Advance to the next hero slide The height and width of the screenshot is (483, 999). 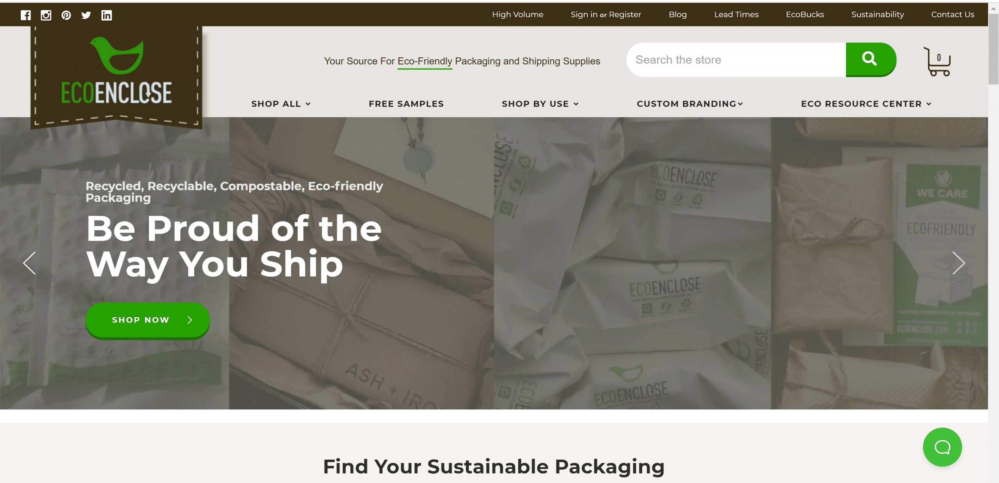click(959, 263)
